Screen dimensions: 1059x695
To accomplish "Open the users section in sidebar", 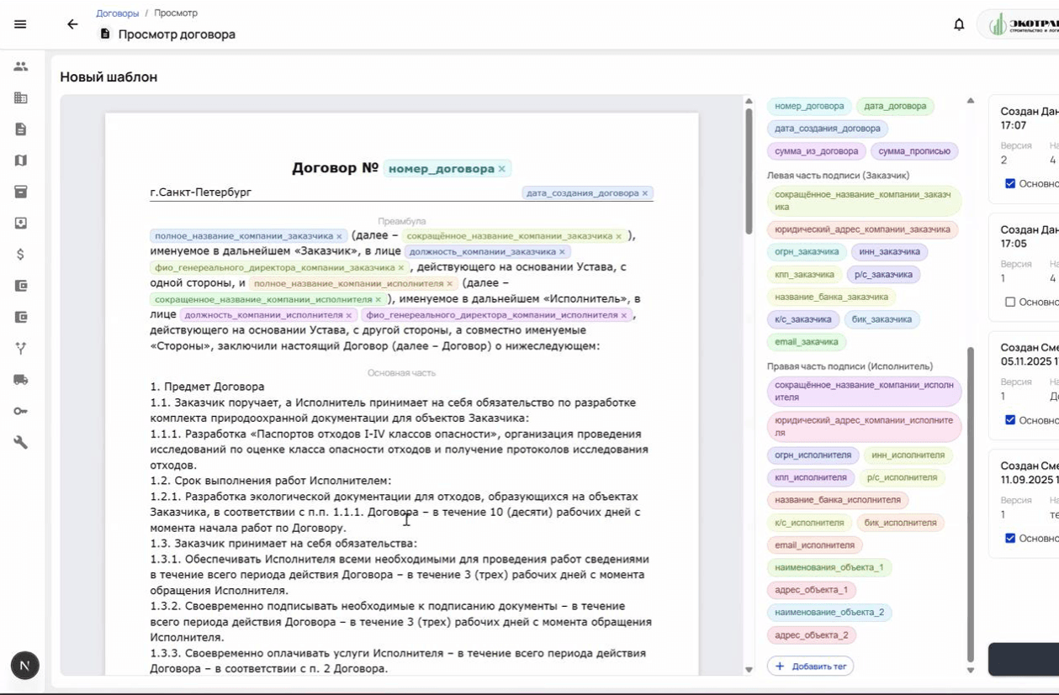I will pyautogui.click(x=21, y=66).
